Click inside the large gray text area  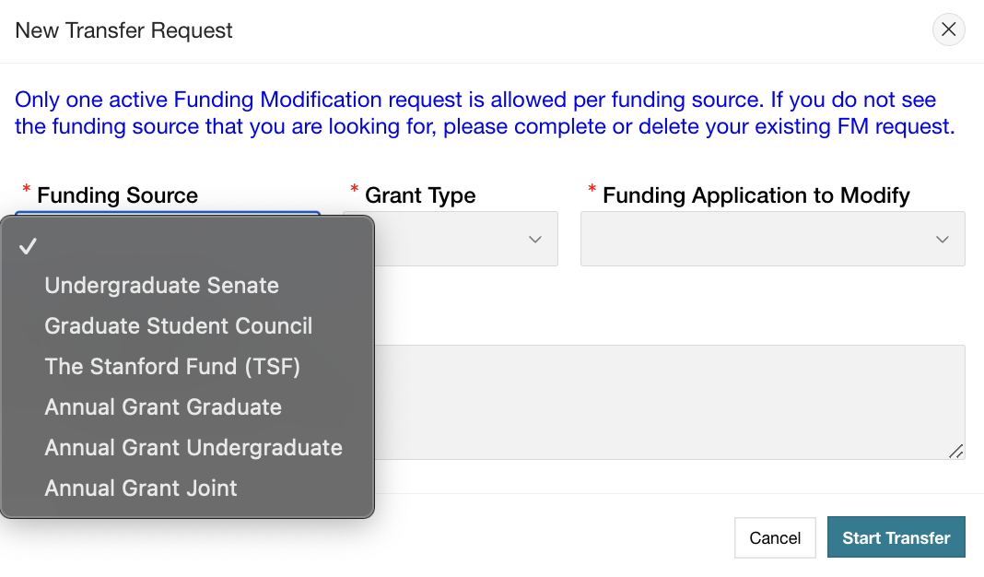[670, 402]
